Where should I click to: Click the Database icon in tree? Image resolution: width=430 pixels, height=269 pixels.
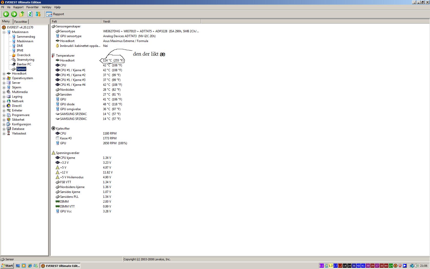click(9, 129)
